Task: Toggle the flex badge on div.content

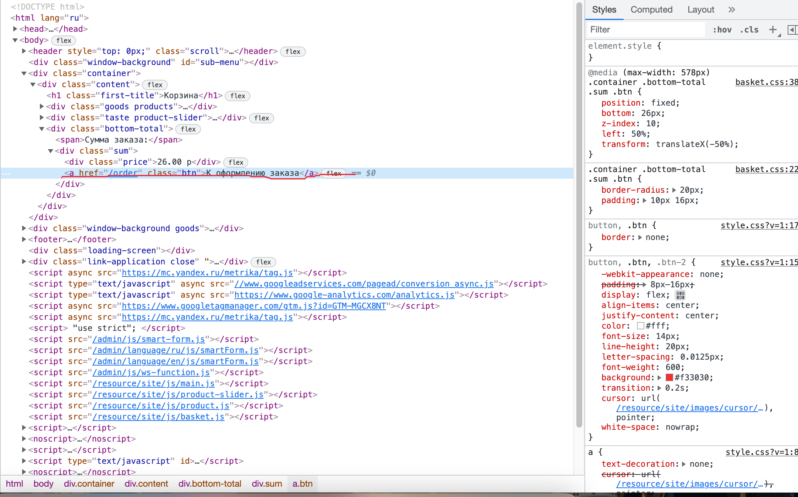Action: (155, 85)
